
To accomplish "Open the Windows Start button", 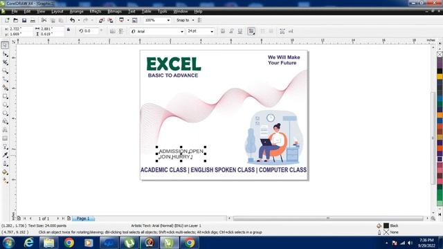I will (x=9, y=243).
